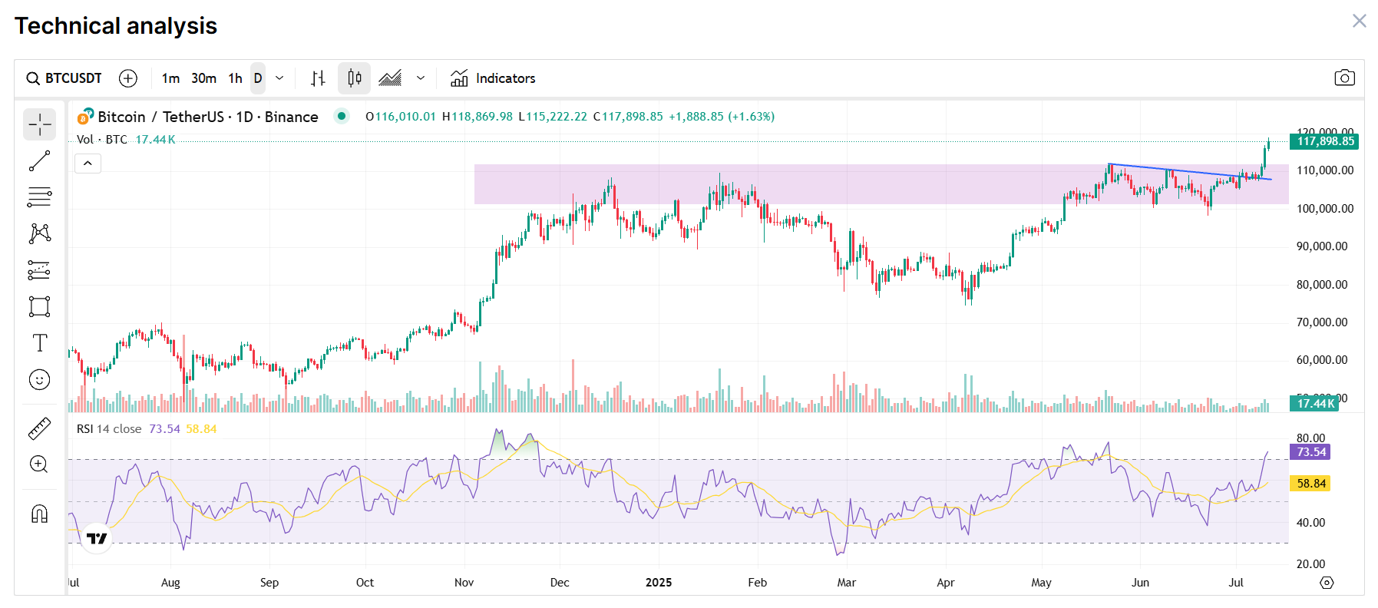The height and width of the screenshot is (608, 1378).
Task: Select the Text annotation tool
Action: 39,342
